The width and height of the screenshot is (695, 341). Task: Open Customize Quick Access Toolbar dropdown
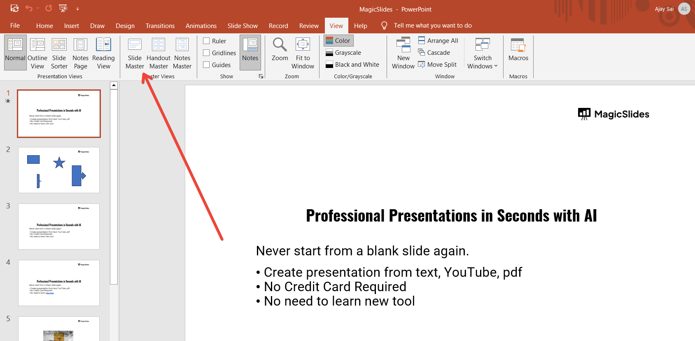click(x=77, y=9)
